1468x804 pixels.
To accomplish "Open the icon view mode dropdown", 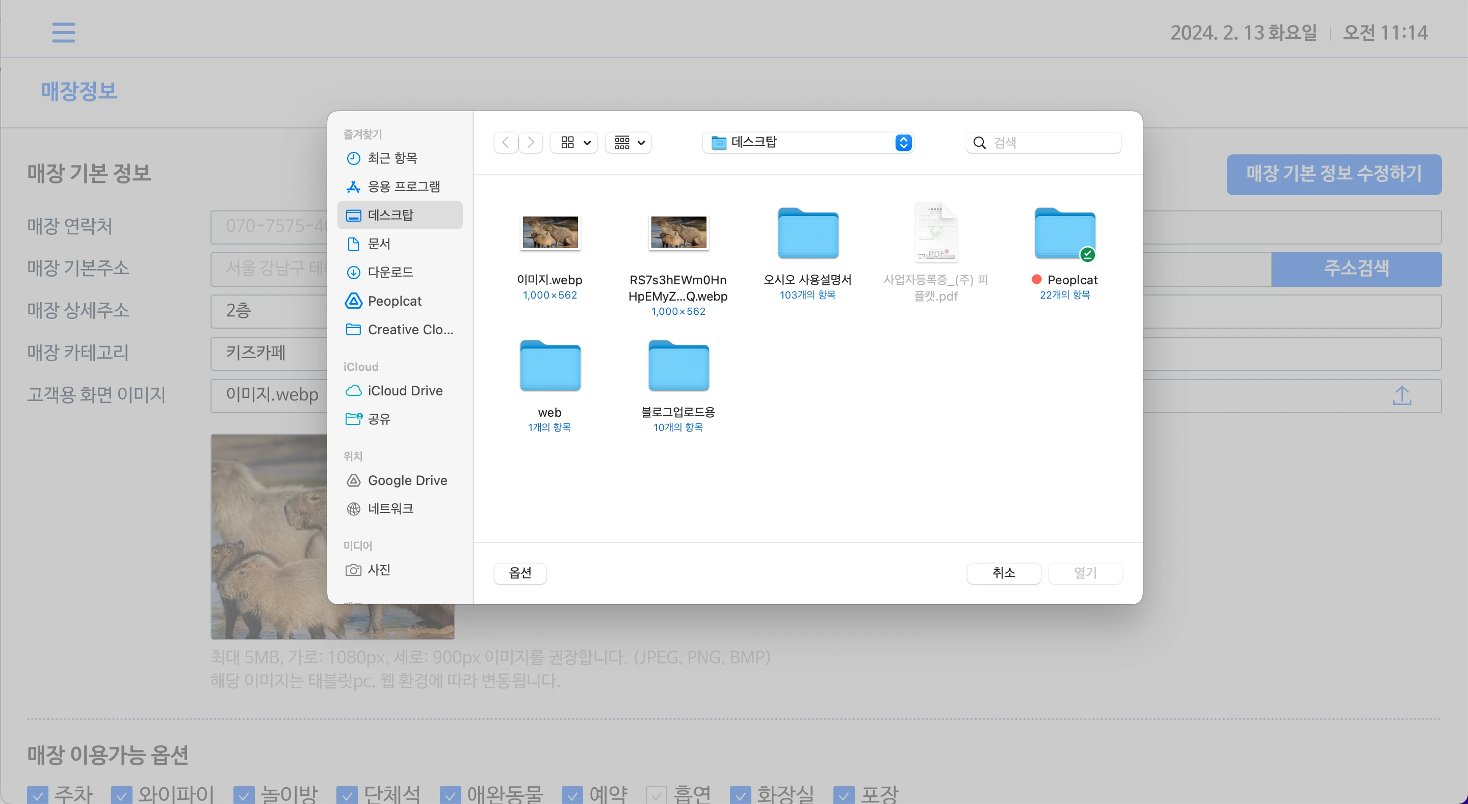I will click(574, 143).
